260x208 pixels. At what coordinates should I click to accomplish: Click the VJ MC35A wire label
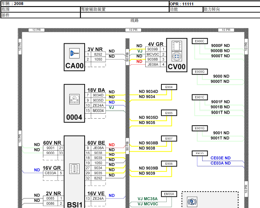pyautogui.click(x=147, y=199)
